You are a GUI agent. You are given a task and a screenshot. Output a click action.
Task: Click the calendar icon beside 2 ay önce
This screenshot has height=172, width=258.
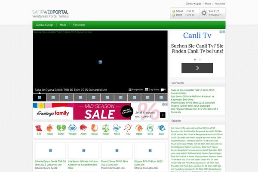click(147, 89)
